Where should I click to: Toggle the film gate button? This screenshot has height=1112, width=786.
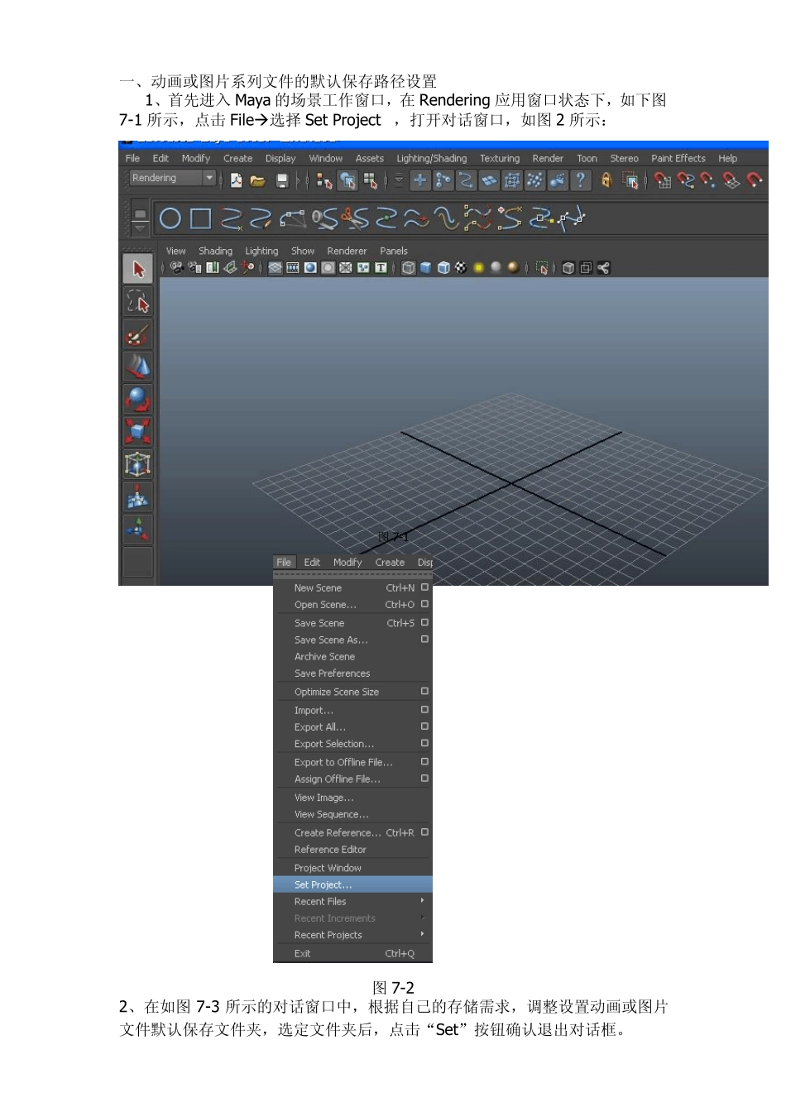coord(293,267)
